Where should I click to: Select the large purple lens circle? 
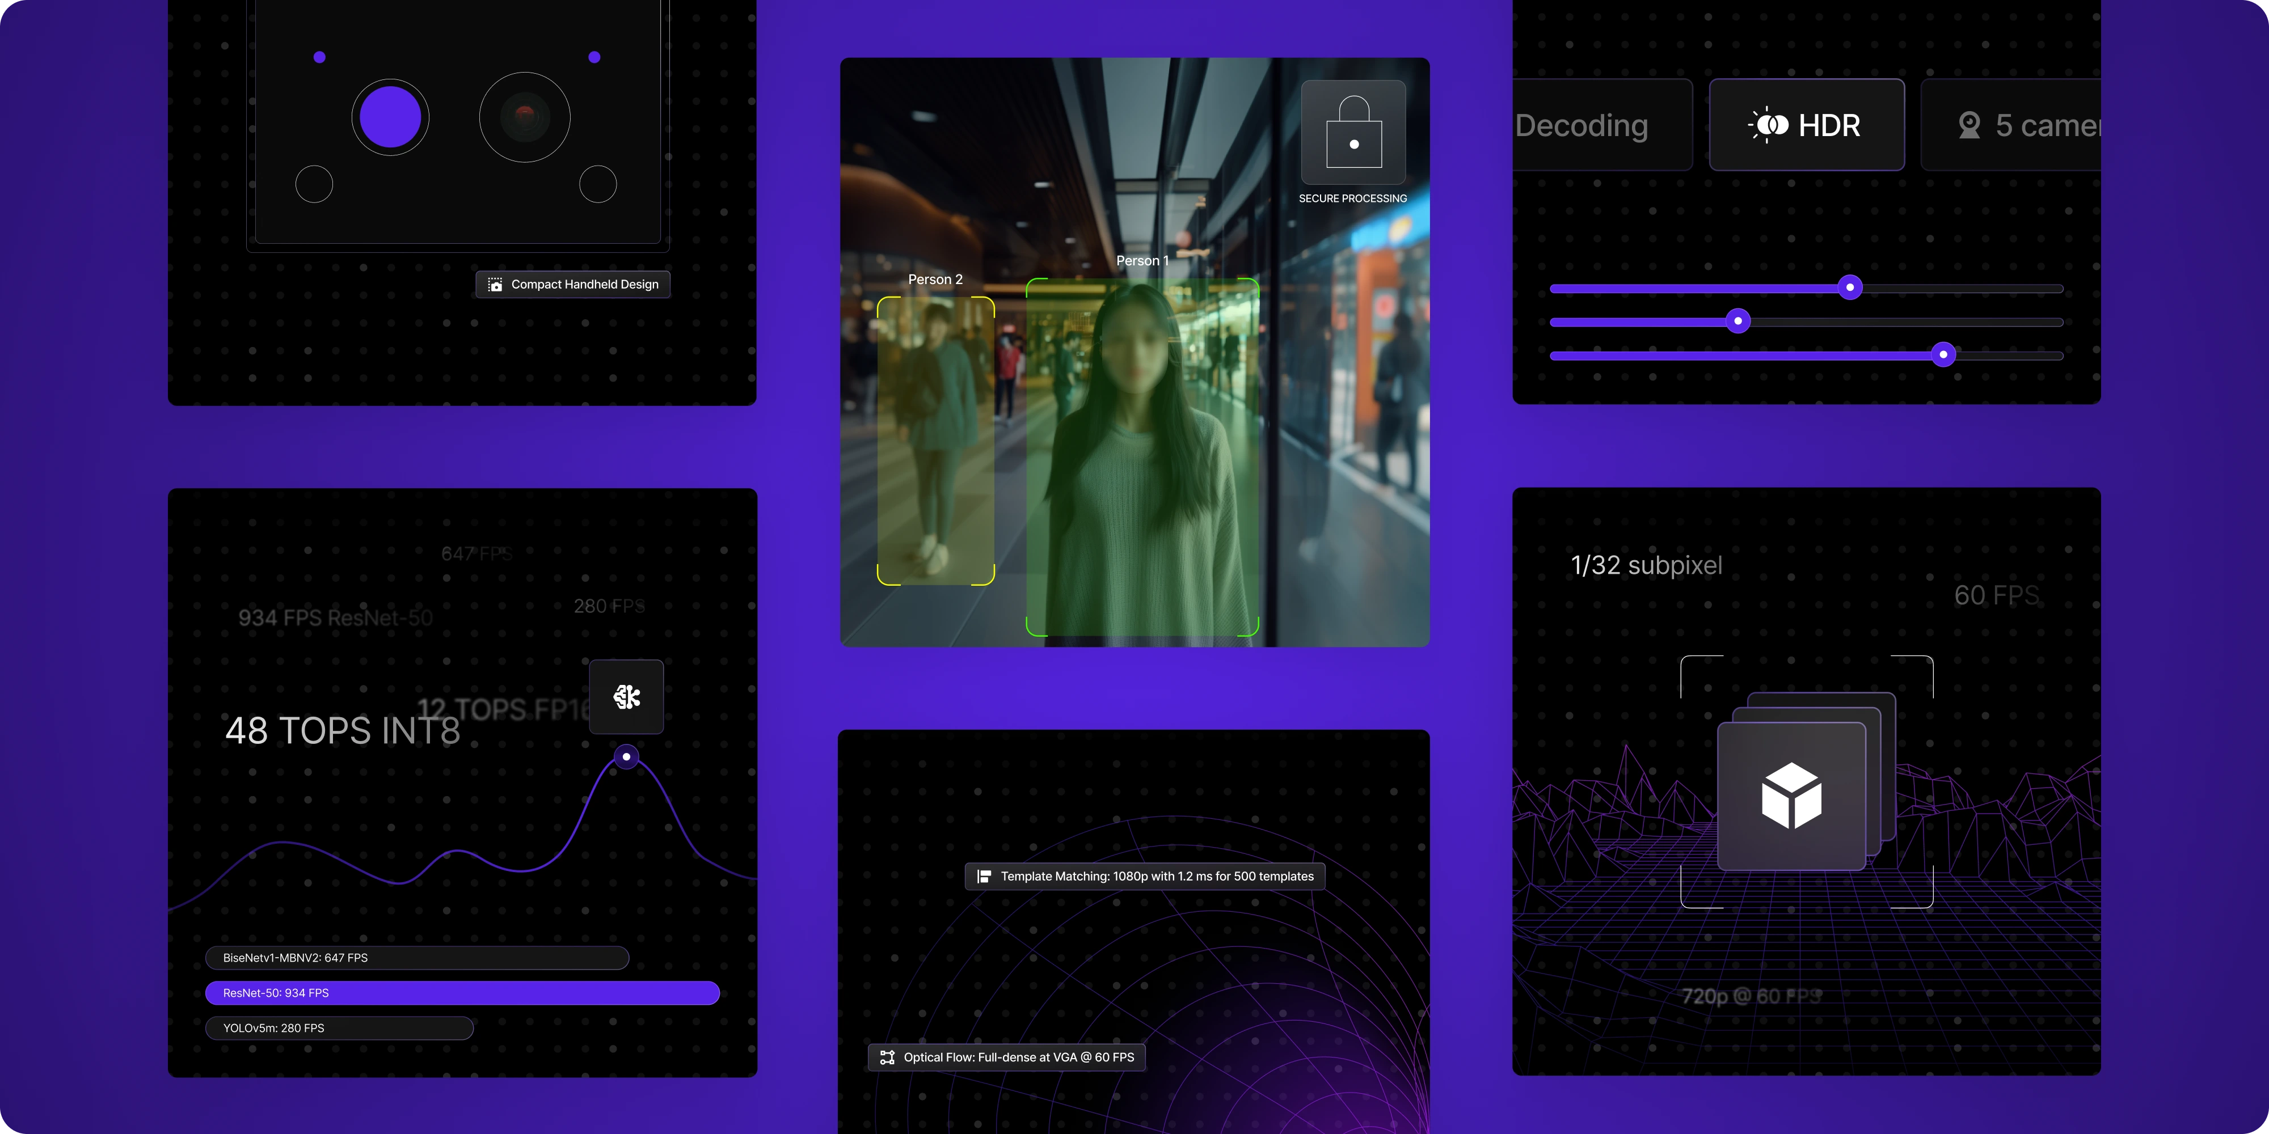pos(390,117)
